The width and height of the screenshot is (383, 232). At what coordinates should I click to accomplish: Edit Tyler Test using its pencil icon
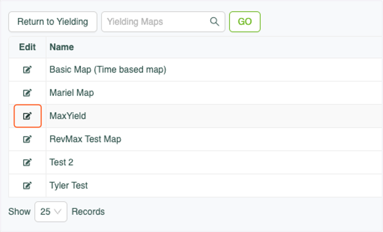pyautogui.click(x=27, y=185)
